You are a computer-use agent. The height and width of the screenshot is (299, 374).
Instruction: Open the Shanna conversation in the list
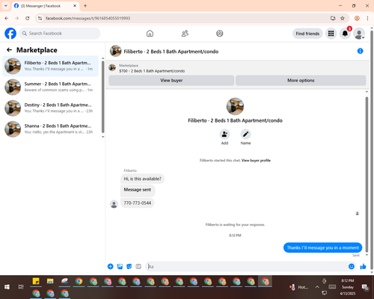(50, 129)
